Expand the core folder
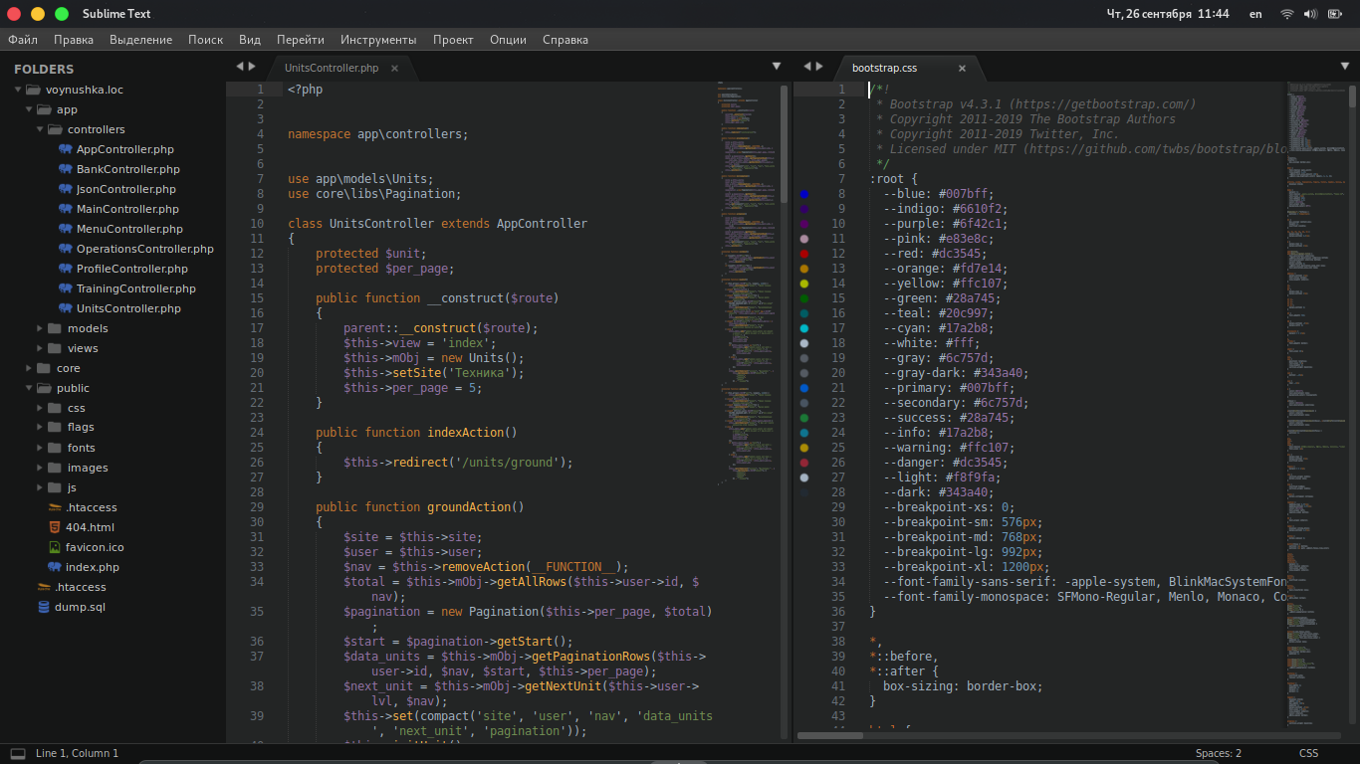This screenshot has width=1360, height=764. [x=30, y=368]
